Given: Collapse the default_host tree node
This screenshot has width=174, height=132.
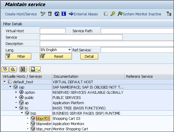Looking at the screenshot, I should pos(5,82).
